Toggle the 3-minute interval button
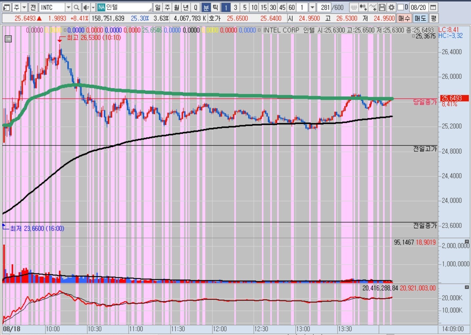This screenshot has width=471, height=335. (235, 7)
